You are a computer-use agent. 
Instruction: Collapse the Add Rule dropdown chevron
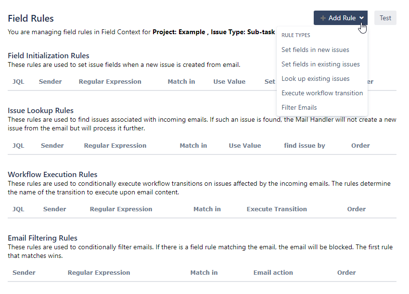click(361, 18)
